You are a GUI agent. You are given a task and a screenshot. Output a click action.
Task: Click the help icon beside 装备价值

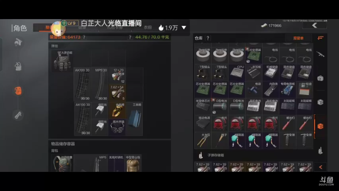point(84,37)
